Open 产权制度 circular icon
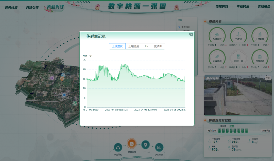 coord(159,147)
